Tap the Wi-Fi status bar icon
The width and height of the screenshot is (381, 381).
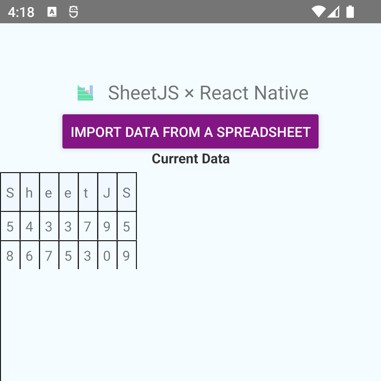pos(319,12)
